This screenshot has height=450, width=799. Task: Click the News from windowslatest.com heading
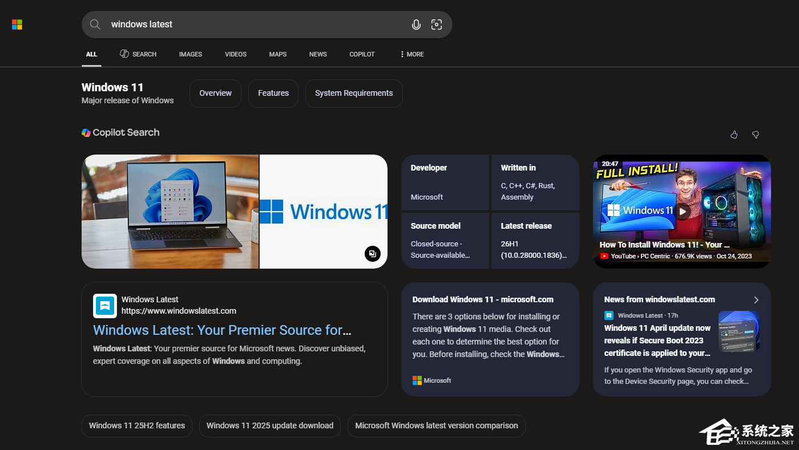(660, 299)
